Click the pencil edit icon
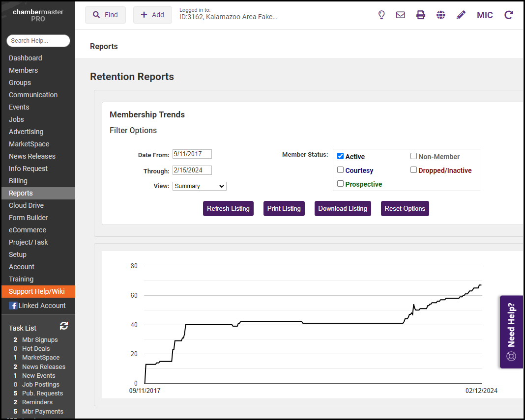This screenshot has height=420, width=525. coord(461,15)
